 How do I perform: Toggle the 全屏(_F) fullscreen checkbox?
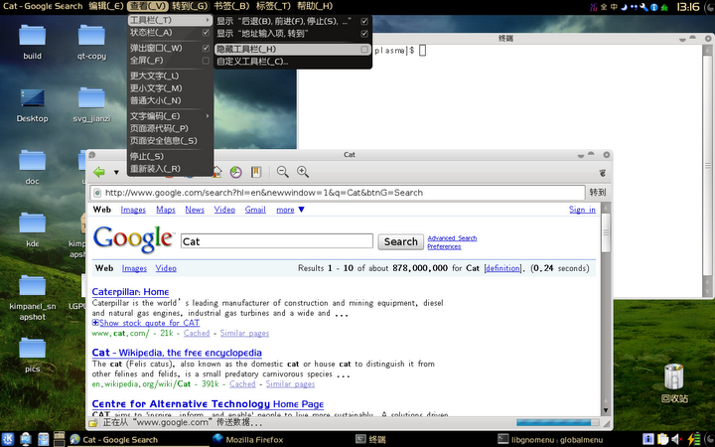point(206,61)
